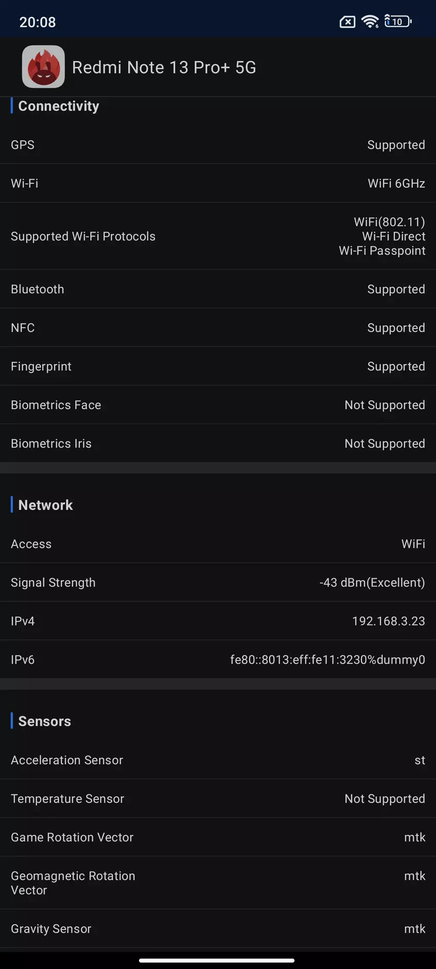Select the GPS row
Screen dimensions: 436x969
tap(218, 145)
